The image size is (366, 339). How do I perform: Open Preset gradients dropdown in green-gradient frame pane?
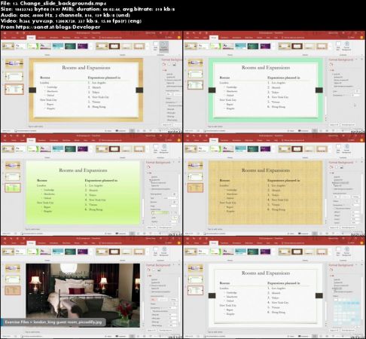click(175, 194)
